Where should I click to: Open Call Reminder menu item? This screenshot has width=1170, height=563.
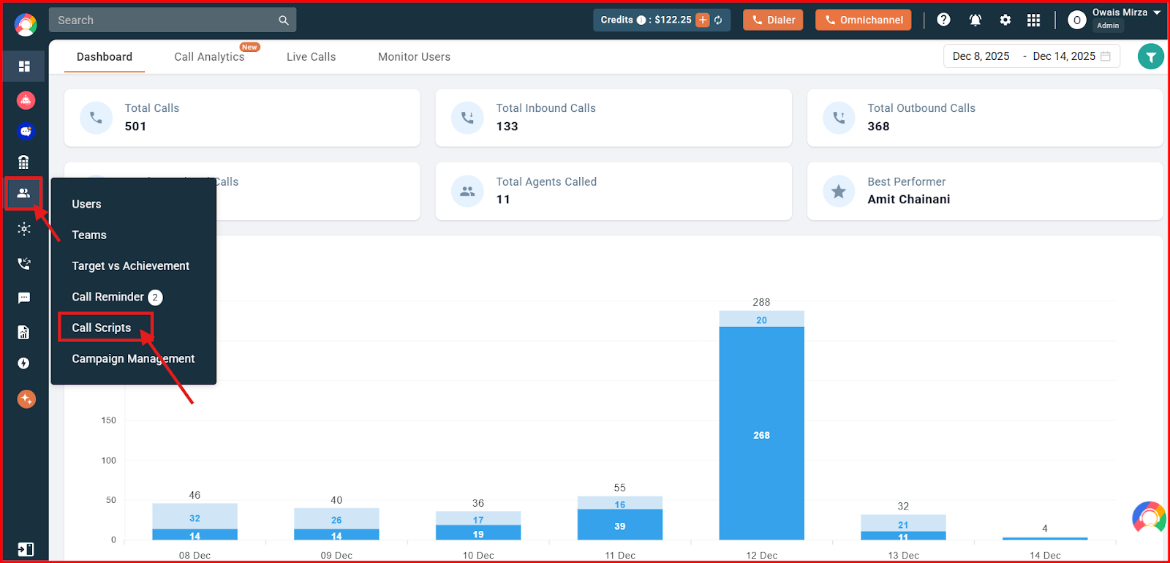(x=107, y=297)
